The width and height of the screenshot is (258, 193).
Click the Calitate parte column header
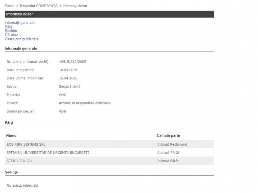coord(168,136)
